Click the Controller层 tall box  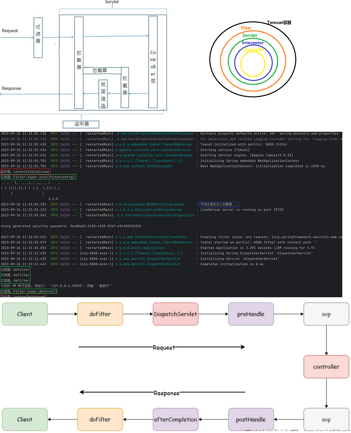point(153,62)
